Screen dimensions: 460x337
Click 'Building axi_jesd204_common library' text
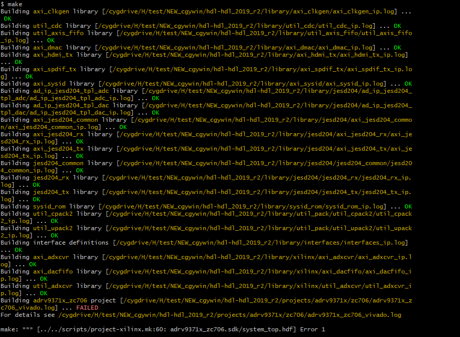(x=63, y=120)
